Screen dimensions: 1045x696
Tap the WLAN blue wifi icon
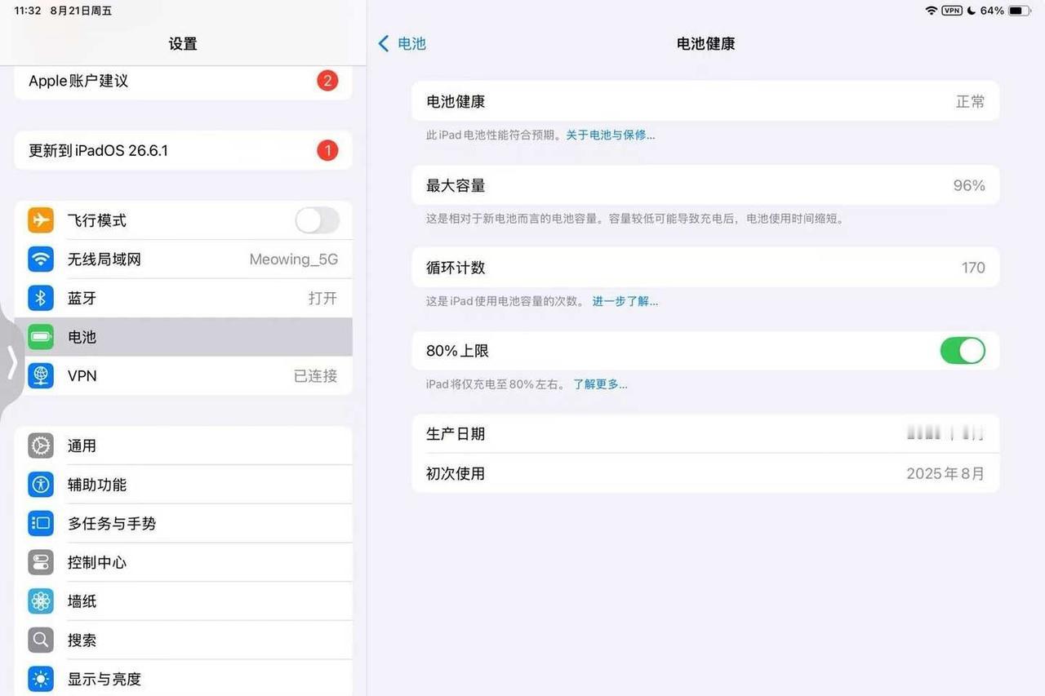point(41,259)
